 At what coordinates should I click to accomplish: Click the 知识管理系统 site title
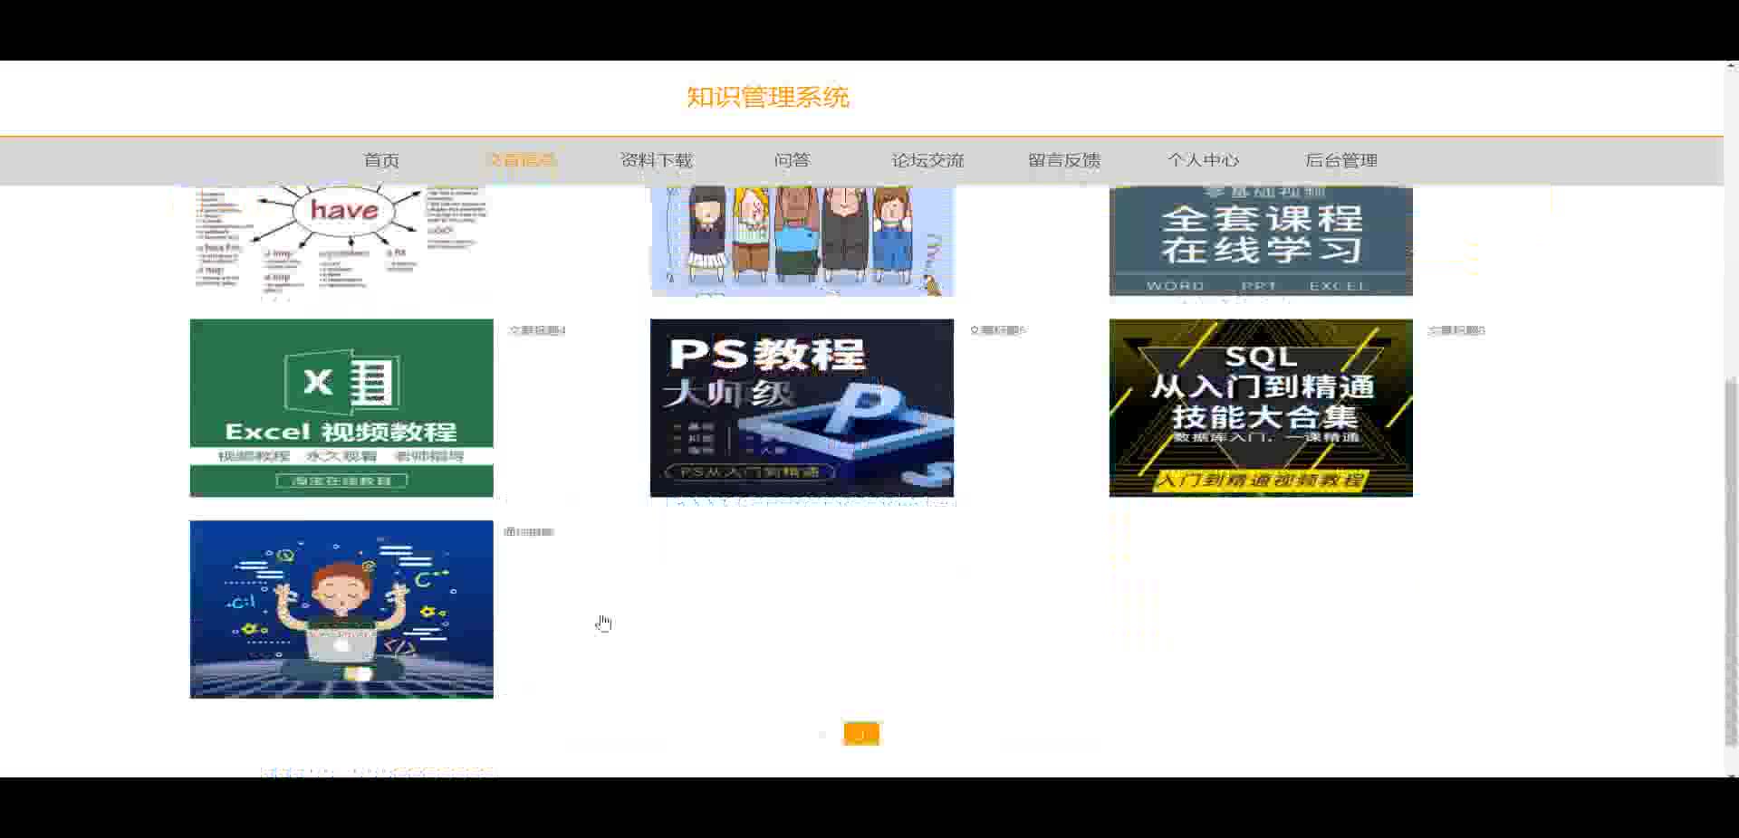[x=768, y=97]
